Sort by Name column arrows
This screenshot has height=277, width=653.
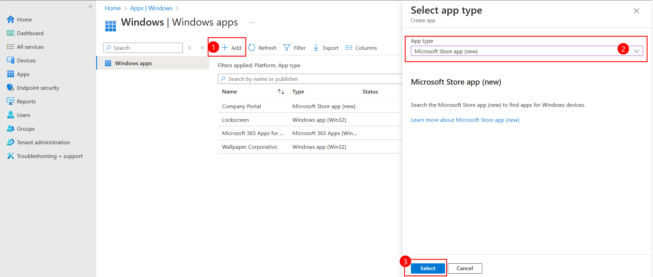click(x=281, y=92)
